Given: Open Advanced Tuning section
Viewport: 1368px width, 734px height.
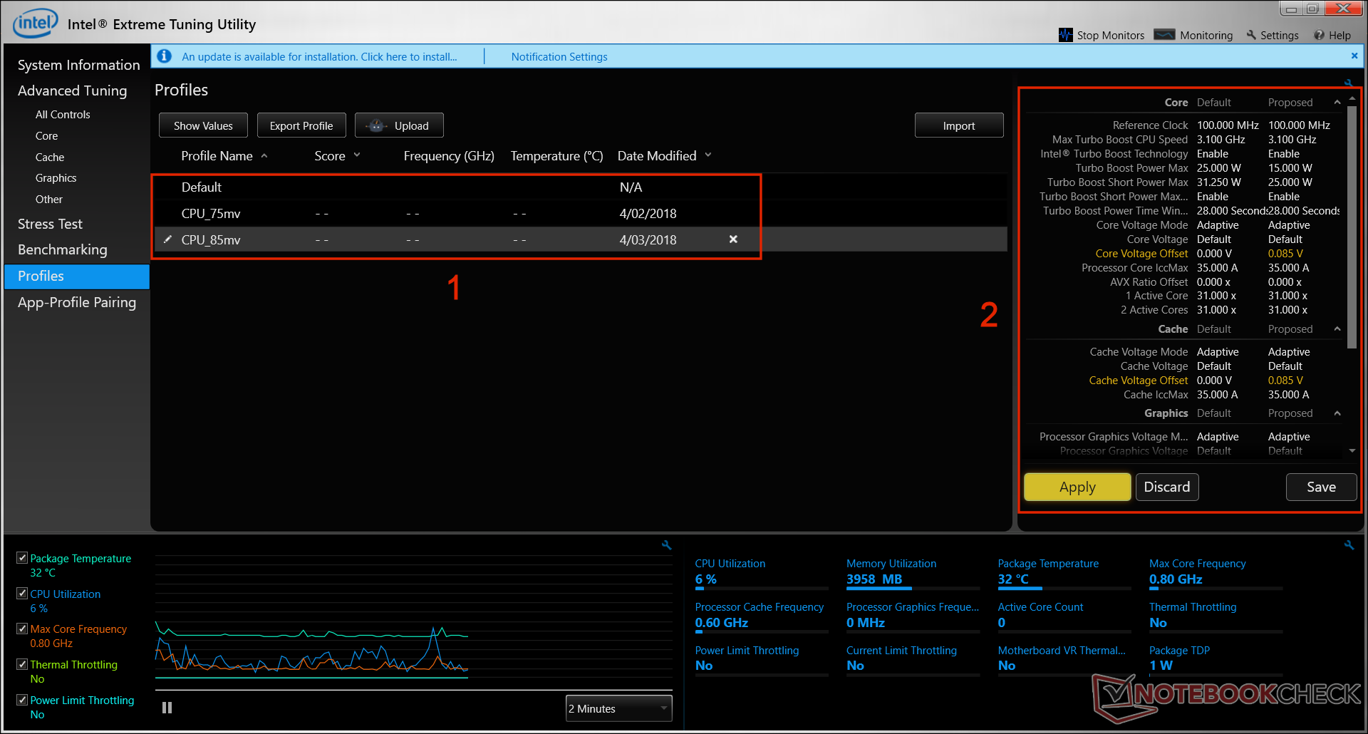Looking at the screenshot, I should (x=72, y=91).
